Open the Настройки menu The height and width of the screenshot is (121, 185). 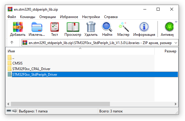pyautogui.click(x=91, y=17)
